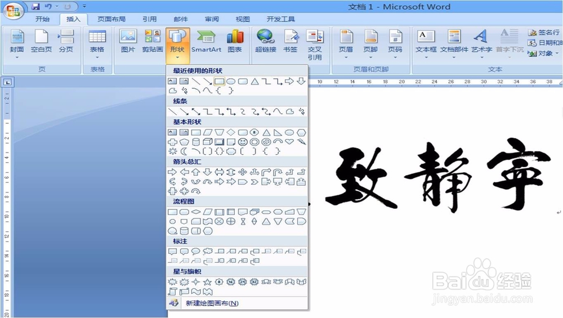Collapse the 形状 shapes dropdown
Screen dimensions: 563x318
click(x=177, y=45)
